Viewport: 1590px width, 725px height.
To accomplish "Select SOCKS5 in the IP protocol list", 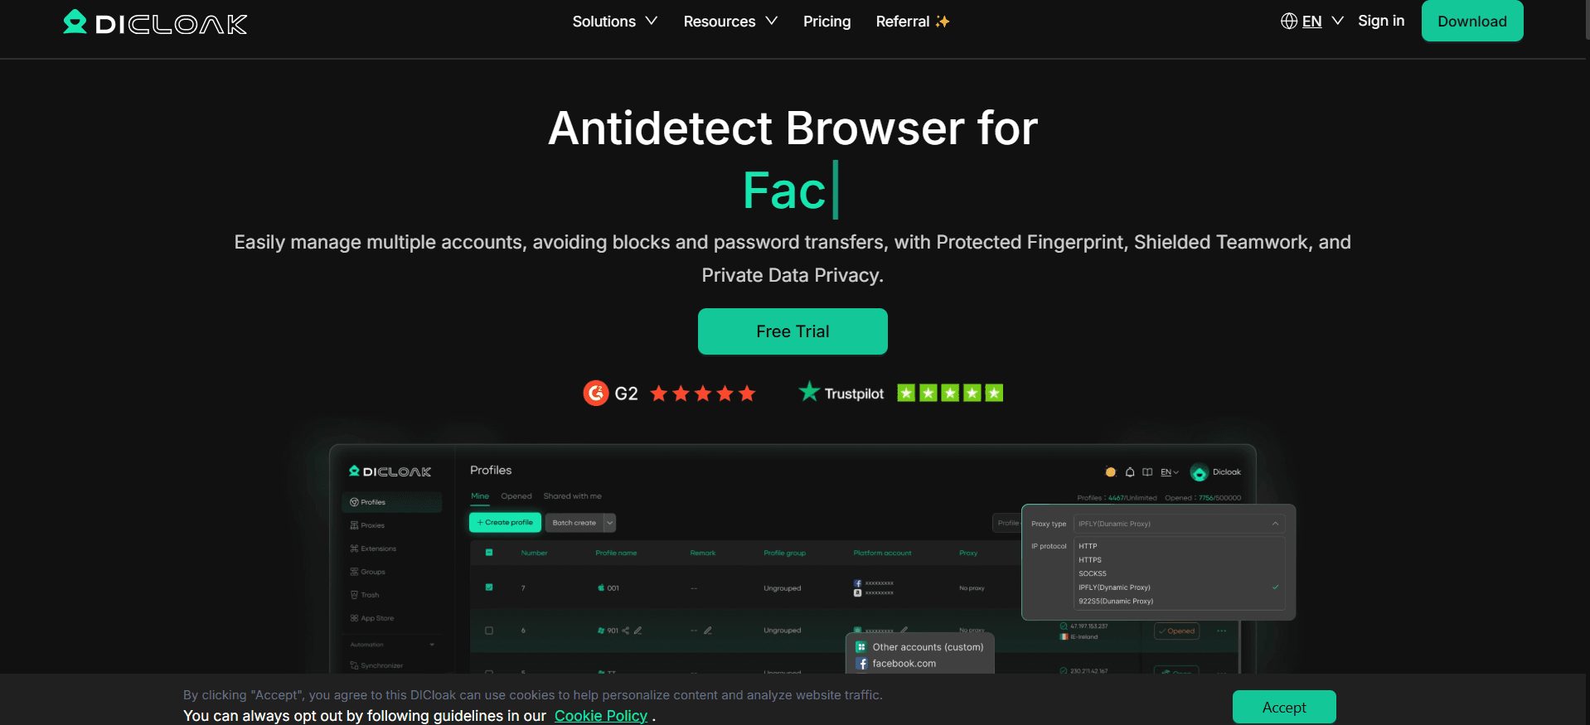I will click(1093, 573).
